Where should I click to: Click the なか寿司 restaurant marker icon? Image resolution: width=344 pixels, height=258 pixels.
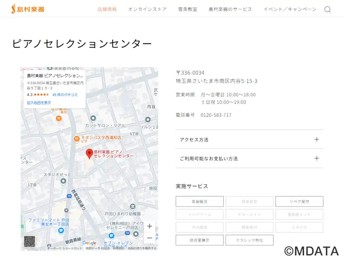[58, 119]
